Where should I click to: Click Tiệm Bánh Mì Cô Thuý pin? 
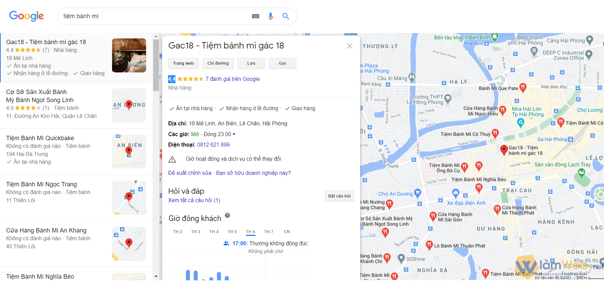click(x=495, y=133)
